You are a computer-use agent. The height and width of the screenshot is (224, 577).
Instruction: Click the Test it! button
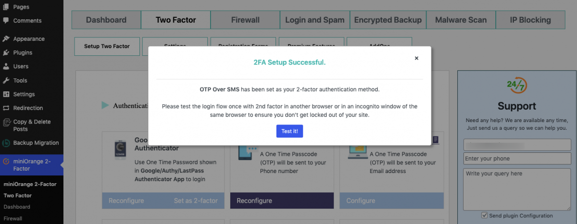tap(289, 131)
